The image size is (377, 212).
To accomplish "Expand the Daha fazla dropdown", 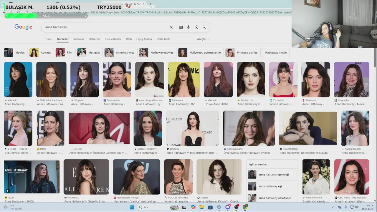I will (165, 39).
